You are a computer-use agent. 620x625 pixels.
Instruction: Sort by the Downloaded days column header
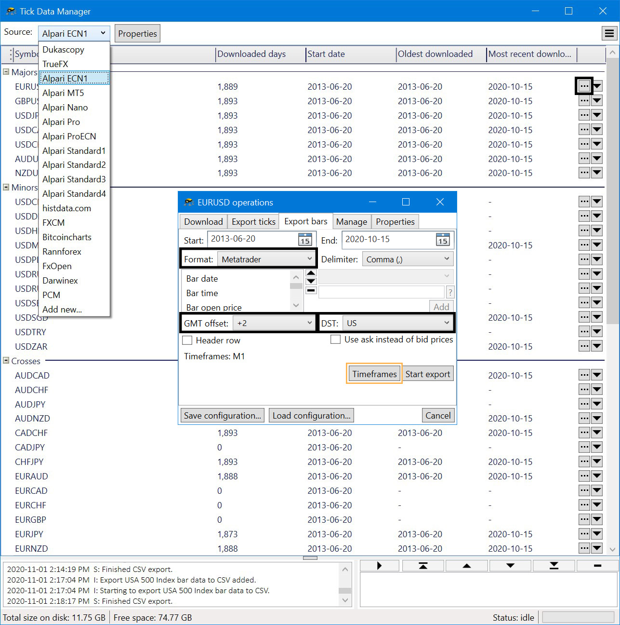260,54
